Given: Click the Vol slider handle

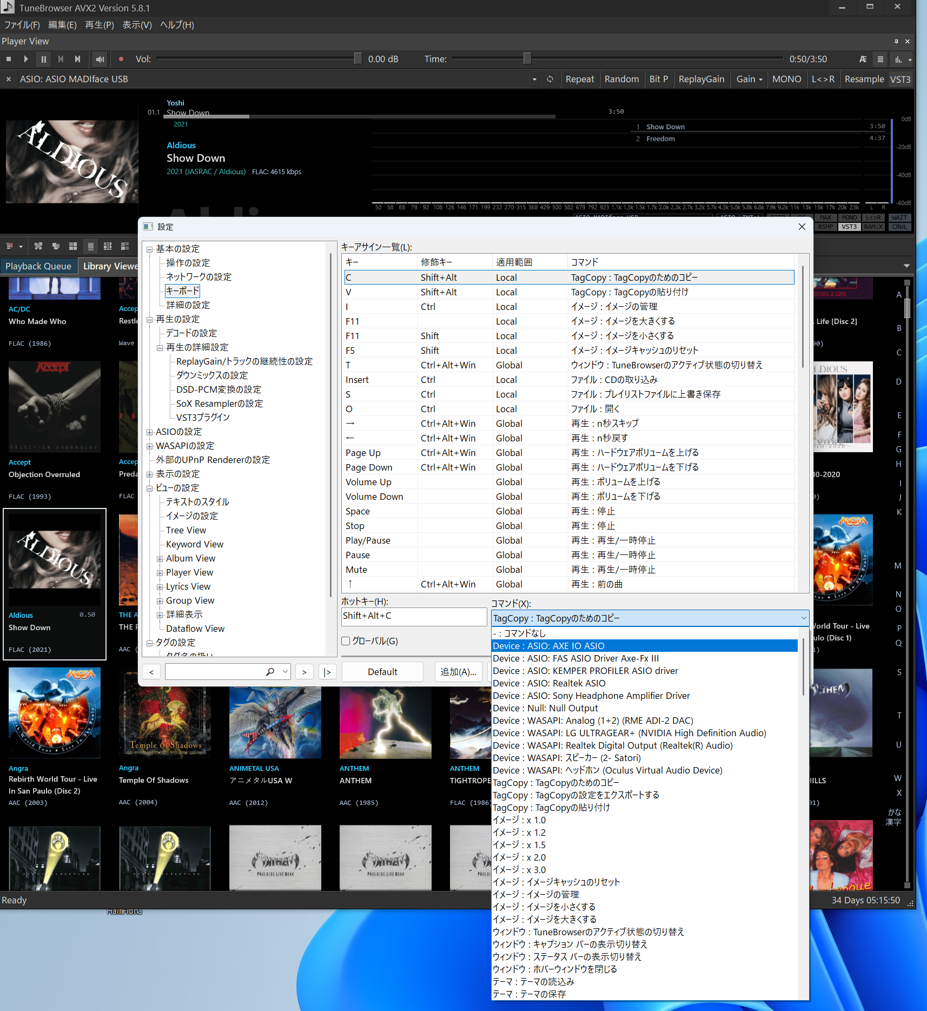Looking at the screenshot, I should click(357, 58).
